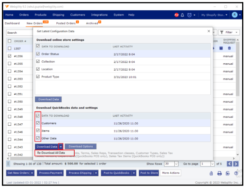Toggle the Other Data checkbox
Image resolution: width=246 pixels, height=189 pixels.
pos(38,138)
